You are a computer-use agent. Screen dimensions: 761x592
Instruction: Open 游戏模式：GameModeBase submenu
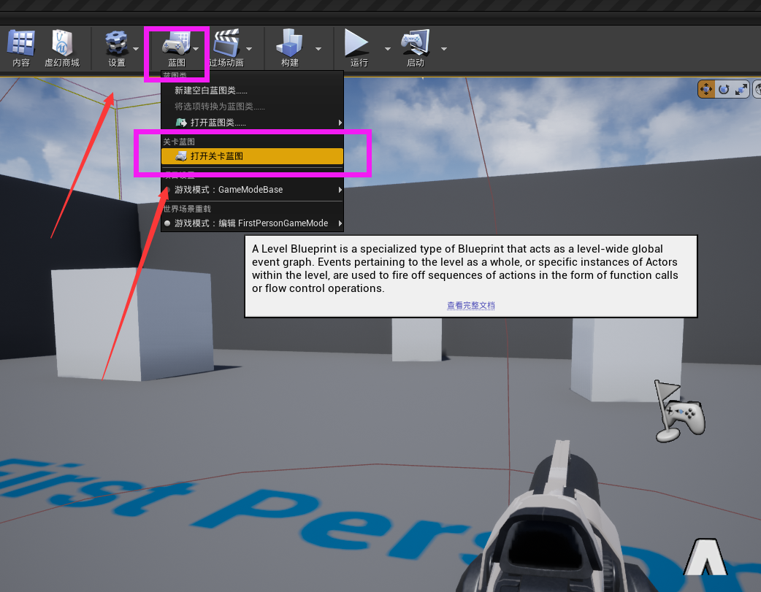tap(253, 190)
